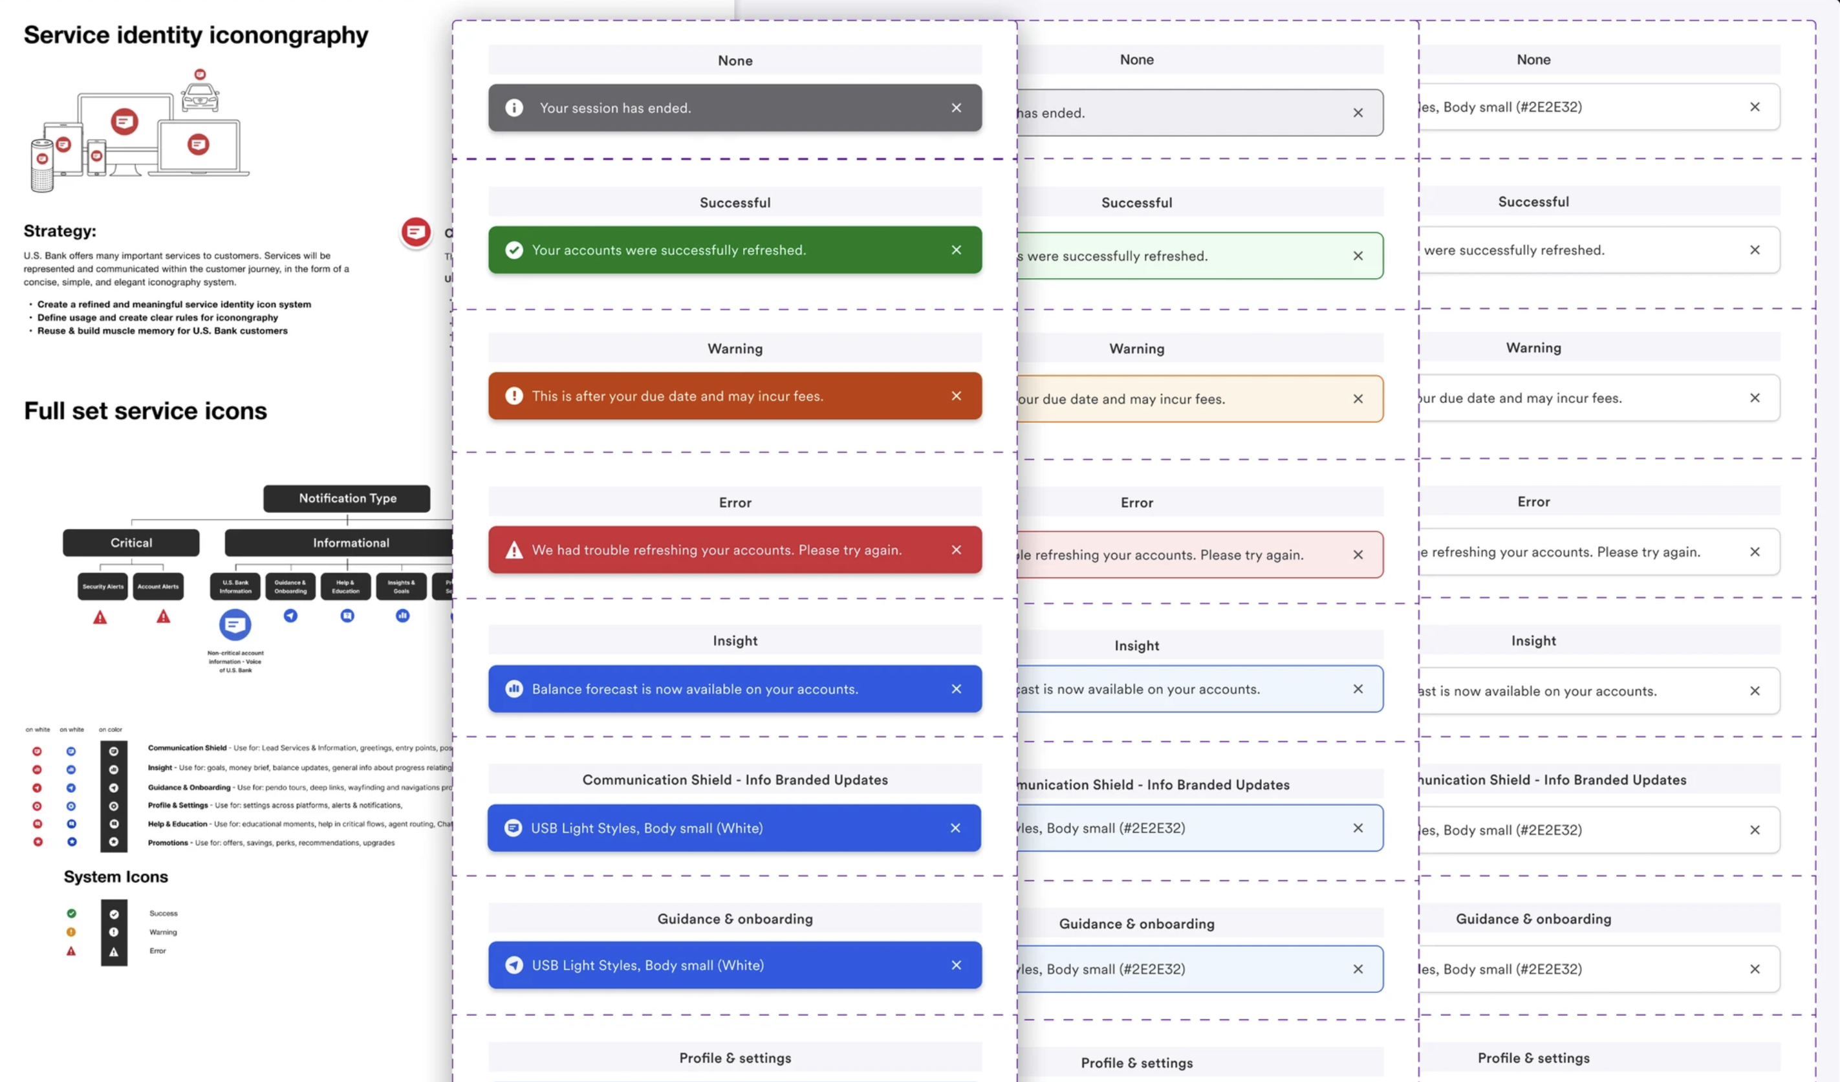The image size is (1840, 1082).
Task: Select the Account Alerts diagram node
Action: [158, 586]
